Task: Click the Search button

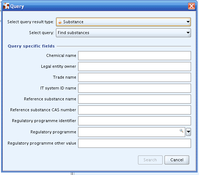Action: [x=150, y=160]
